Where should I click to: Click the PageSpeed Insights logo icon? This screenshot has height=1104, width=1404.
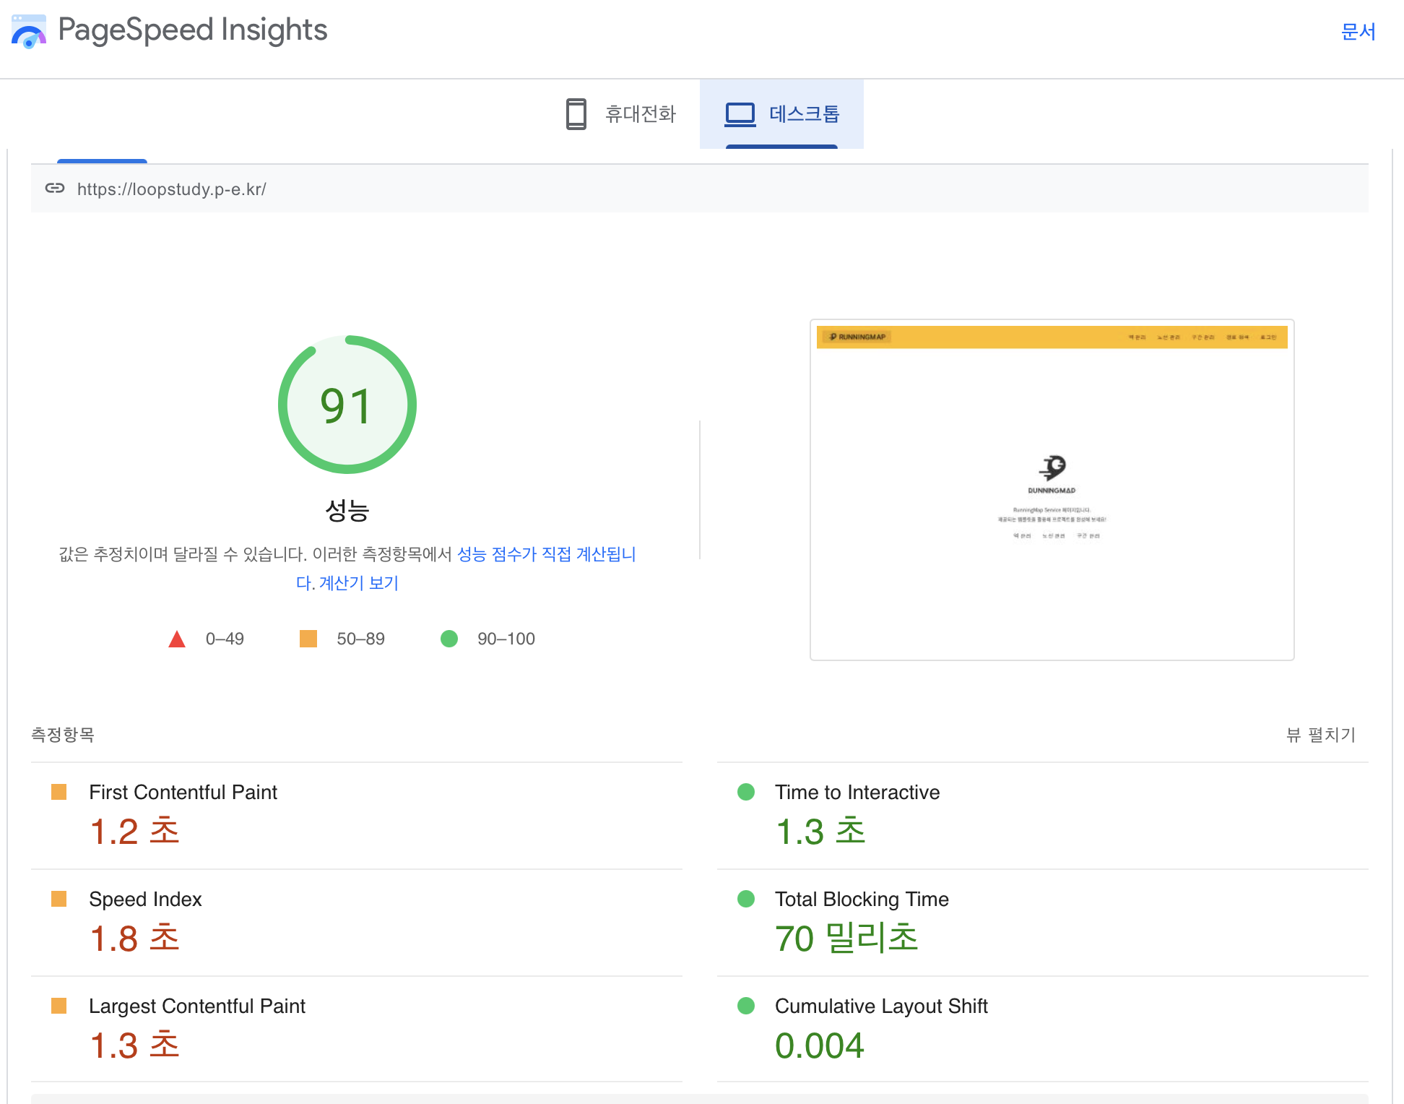tap(29, 32)
